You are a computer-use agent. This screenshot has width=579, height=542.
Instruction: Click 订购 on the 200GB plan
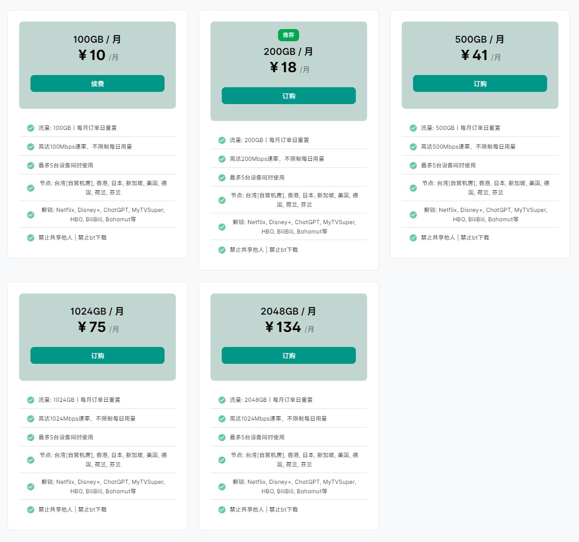point(289,96)
